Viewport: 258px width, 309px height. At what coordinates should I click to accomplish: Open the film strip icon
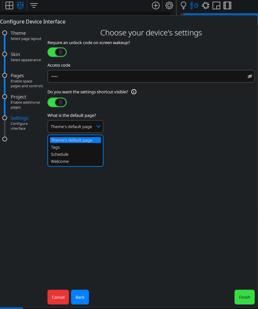tap(227, 5)
